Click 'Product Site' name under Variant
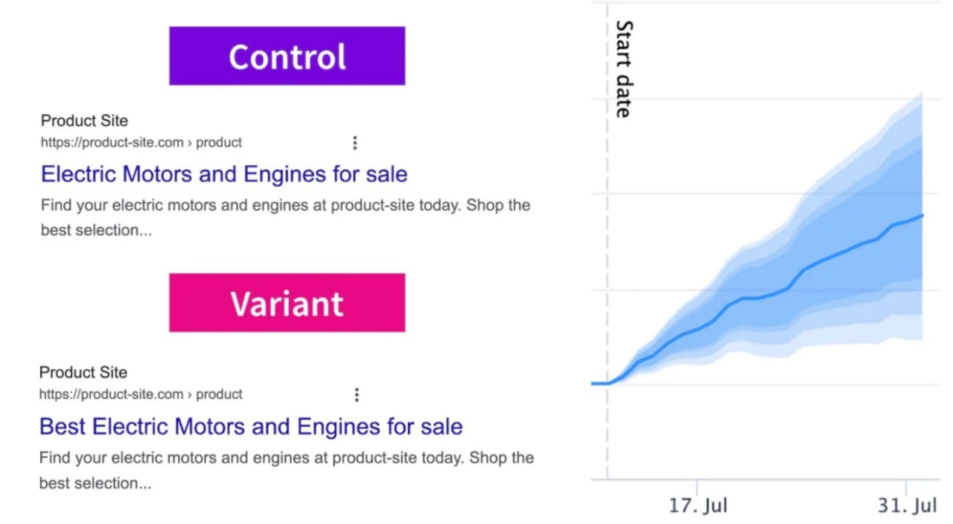Screen dimensions: 953x524 83,372
